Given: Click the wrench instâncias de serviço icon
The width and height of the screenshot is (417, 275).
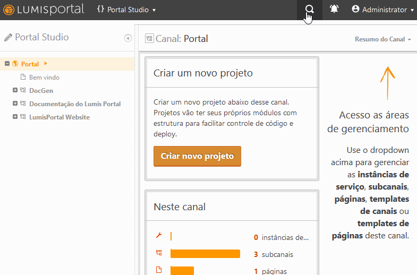Looking at the screenshot, I should 159,235.
